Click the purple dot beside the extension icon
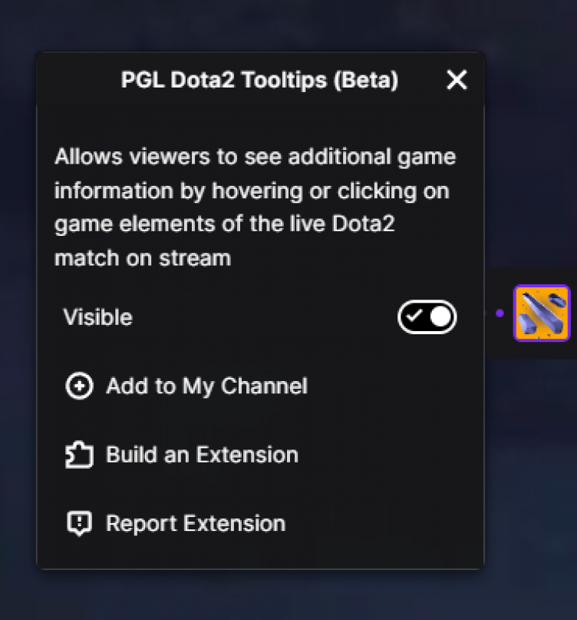Image resolution: width=577 pixels, height=620 pixels. tap(500, 313)
